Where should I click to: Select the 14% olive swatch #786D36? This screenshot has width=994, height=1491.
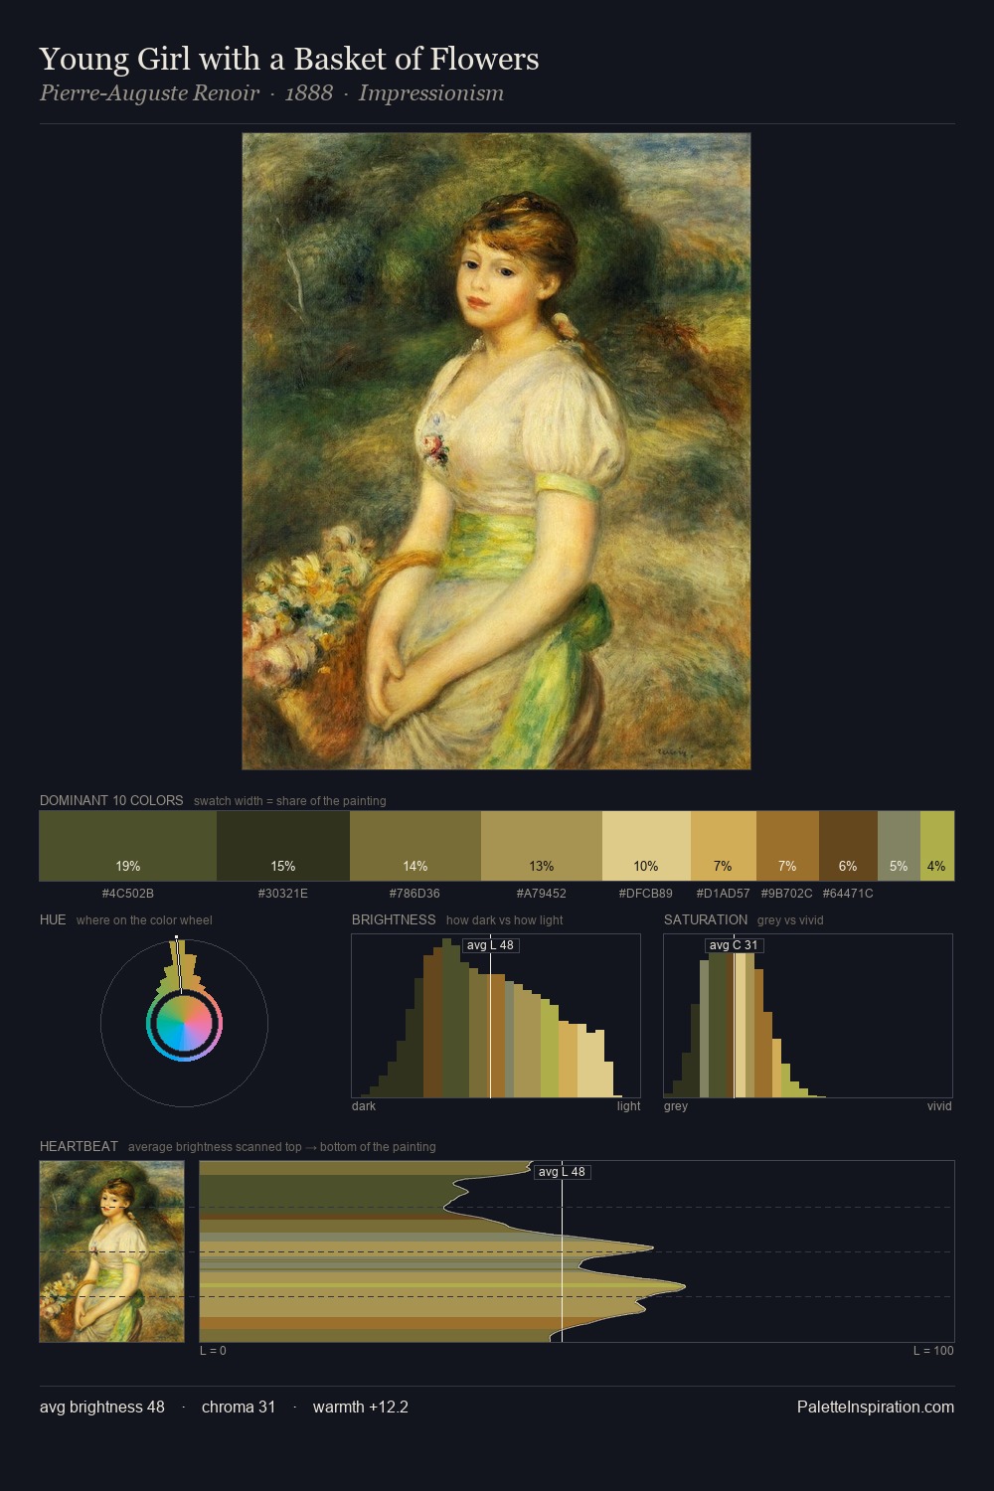[x=415, y=846]
